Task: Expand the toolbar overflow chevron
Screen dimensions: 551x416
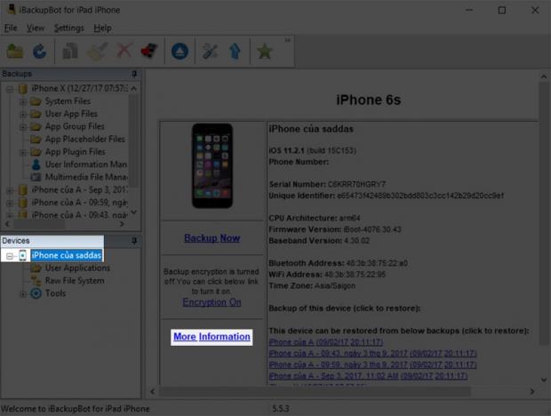Action: [287, 40]
